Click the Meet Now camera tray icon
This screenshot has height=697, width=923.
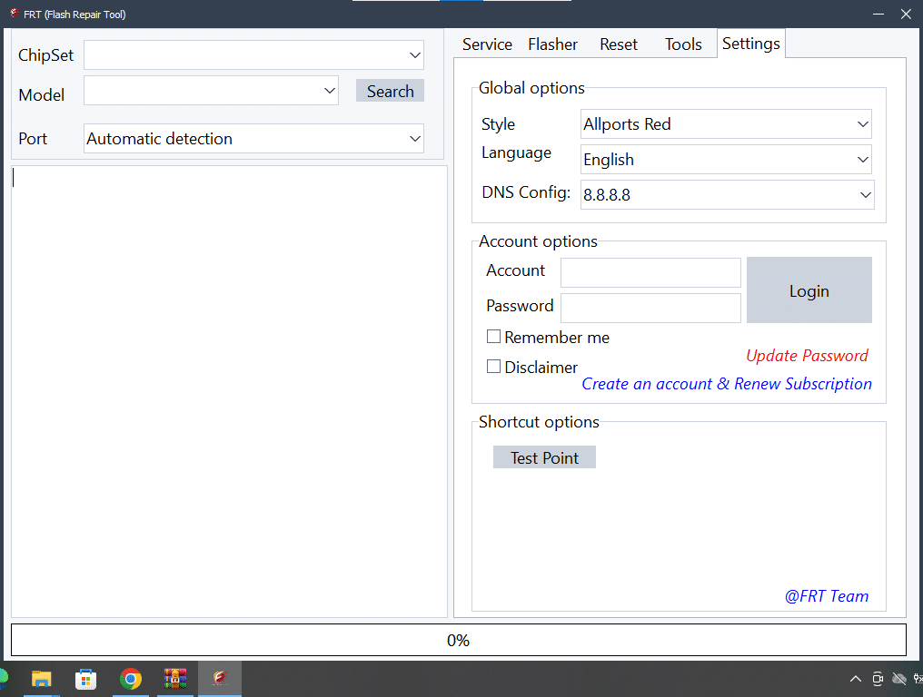pos(878,679)
